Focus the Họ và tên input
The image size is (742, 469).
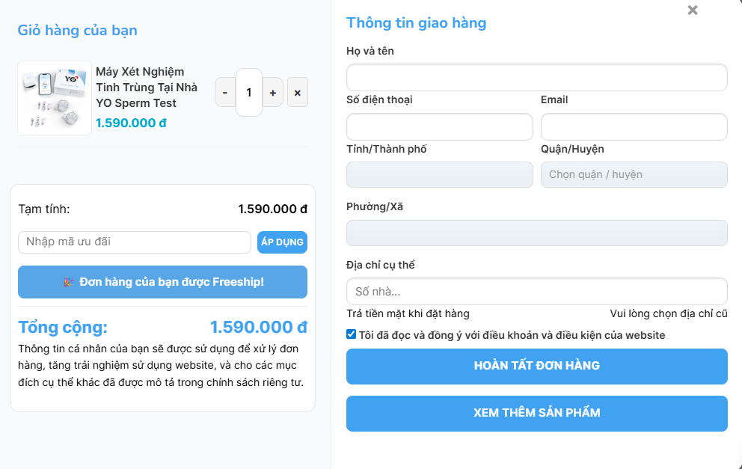pyautogui.click(x=536, y=78)
